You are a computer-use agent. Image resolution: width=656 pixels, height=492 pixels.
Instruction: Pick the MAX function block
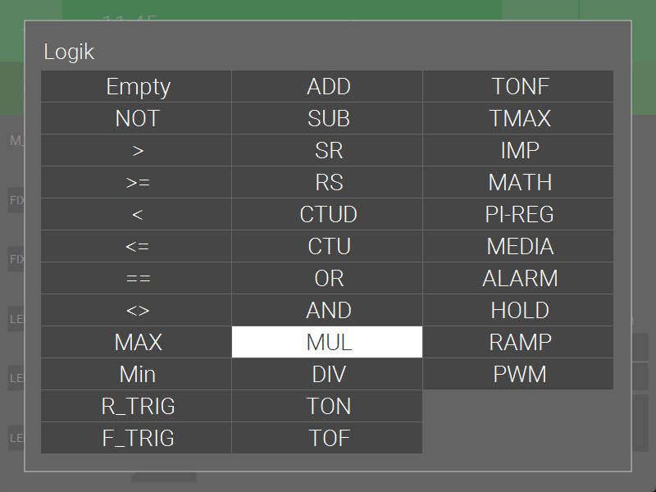tap(137, 342)
